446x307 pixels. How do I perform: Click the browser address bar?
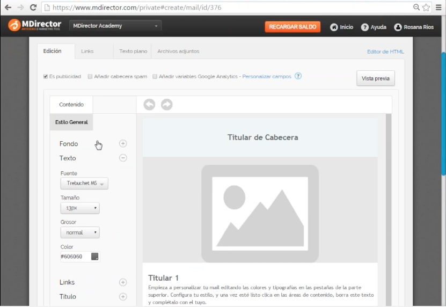coord(228,8)
